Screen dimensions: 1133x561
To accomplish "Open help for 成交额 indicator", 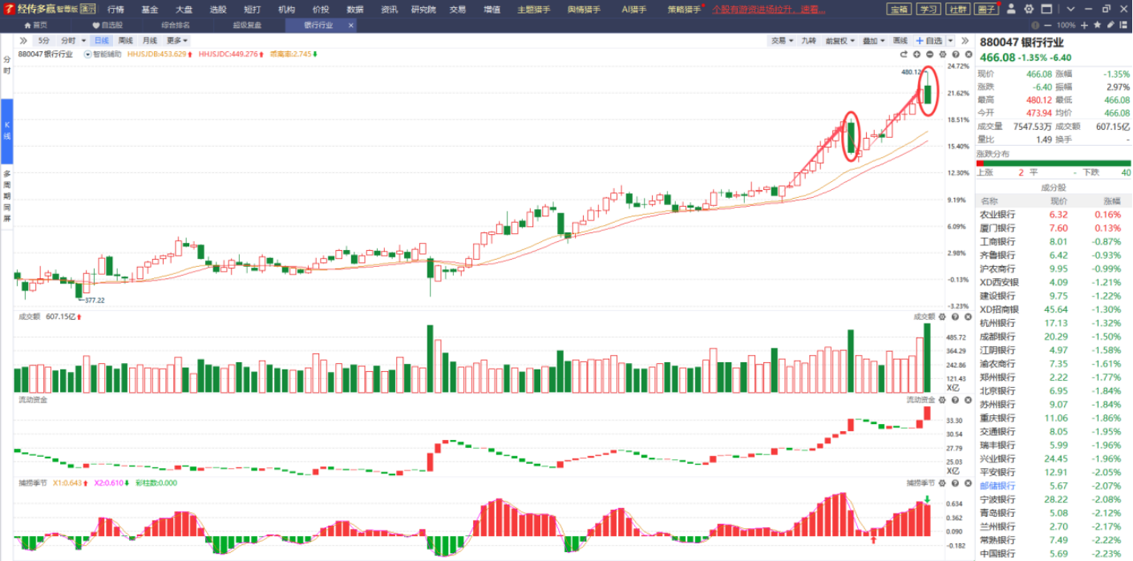I will (955, 317).
